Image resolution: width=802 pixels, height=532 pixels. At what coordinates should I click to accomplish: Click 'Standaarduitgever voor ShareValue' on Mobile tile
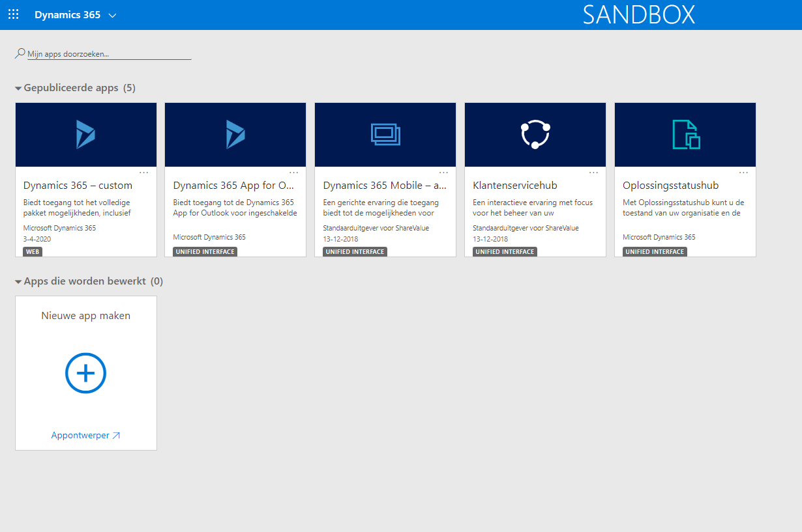pyautogui.click(x=376, y=228)
